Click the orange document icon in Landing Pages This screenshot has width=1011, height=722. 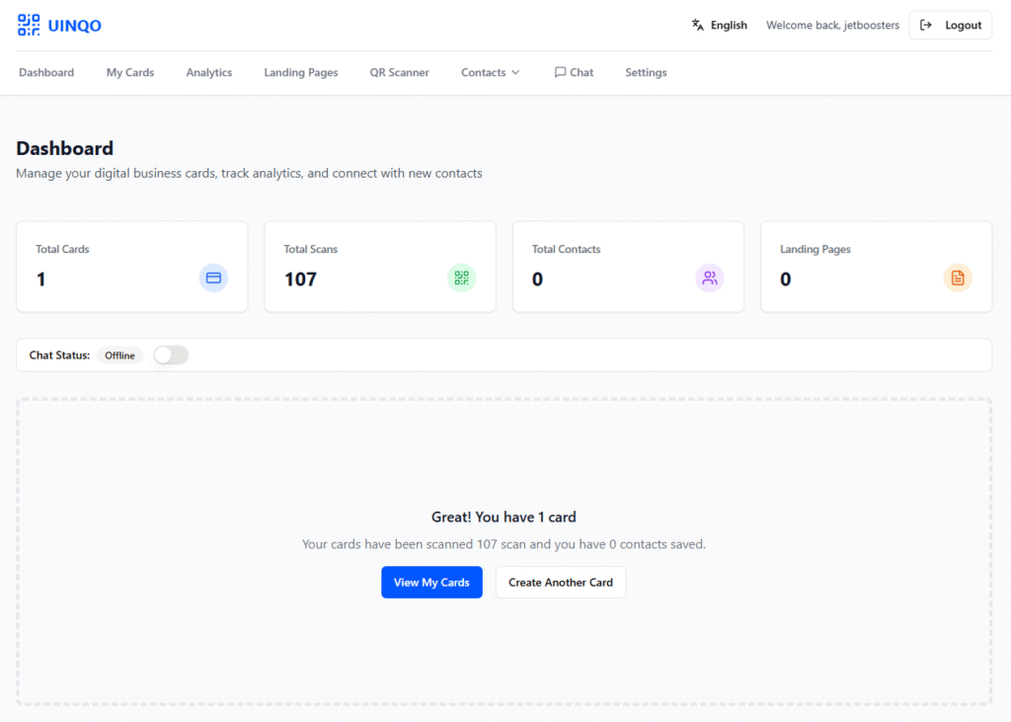958,279
